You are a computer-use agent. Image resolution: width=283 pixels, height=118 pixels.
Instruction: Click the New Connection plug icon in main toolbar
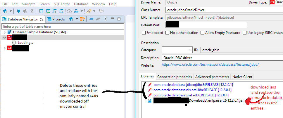click(x=5, y=11)
